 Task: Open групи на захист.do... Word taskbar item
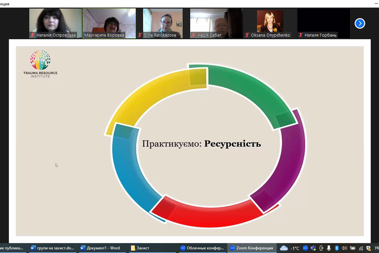(53, 248)
